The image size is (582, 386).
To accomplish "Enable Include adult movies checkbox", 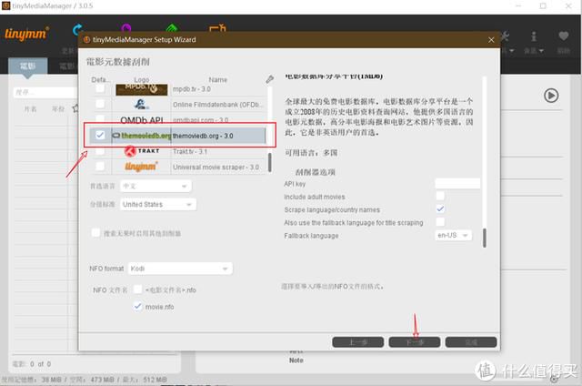I will point(440,196).
